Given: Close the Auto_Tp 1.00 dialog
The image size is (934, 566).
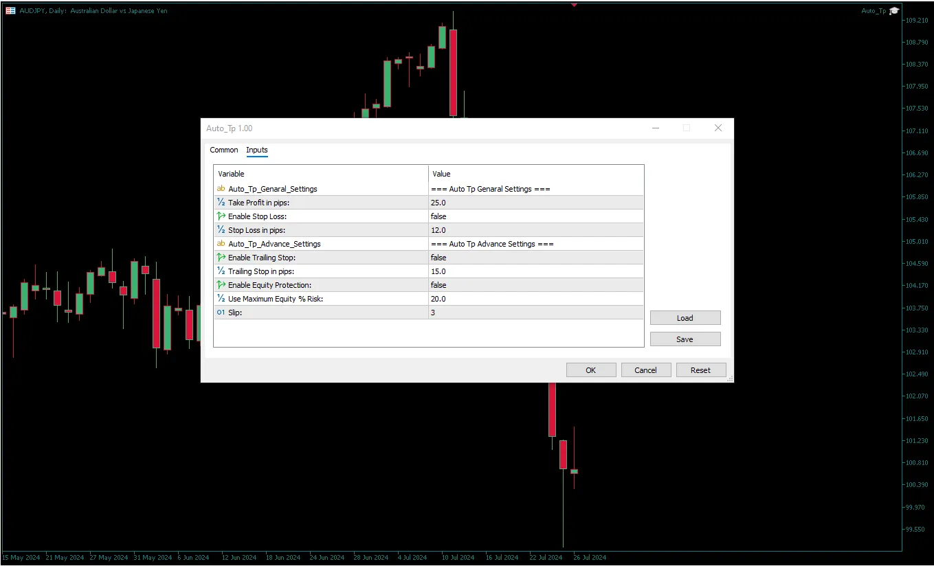Looking at the screenshot, I should point(718,128).
